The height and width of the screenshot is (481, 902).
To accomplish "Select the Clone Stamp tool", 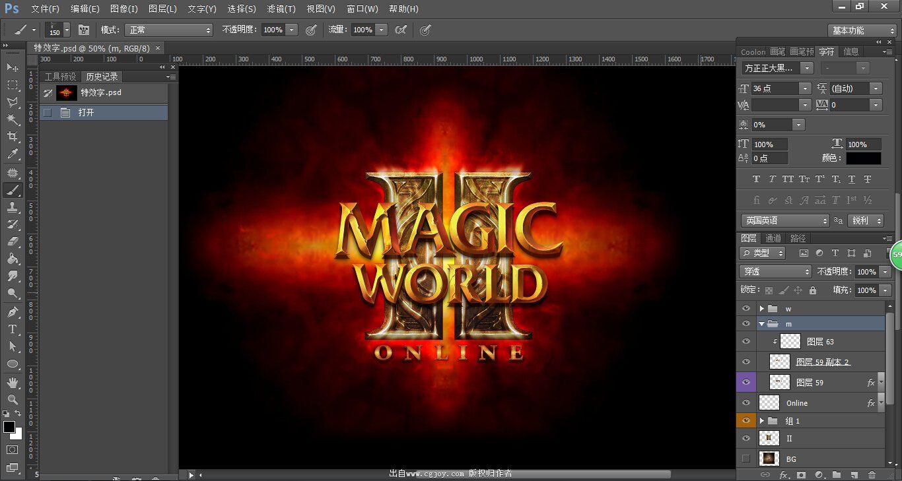I will [13, 207].
